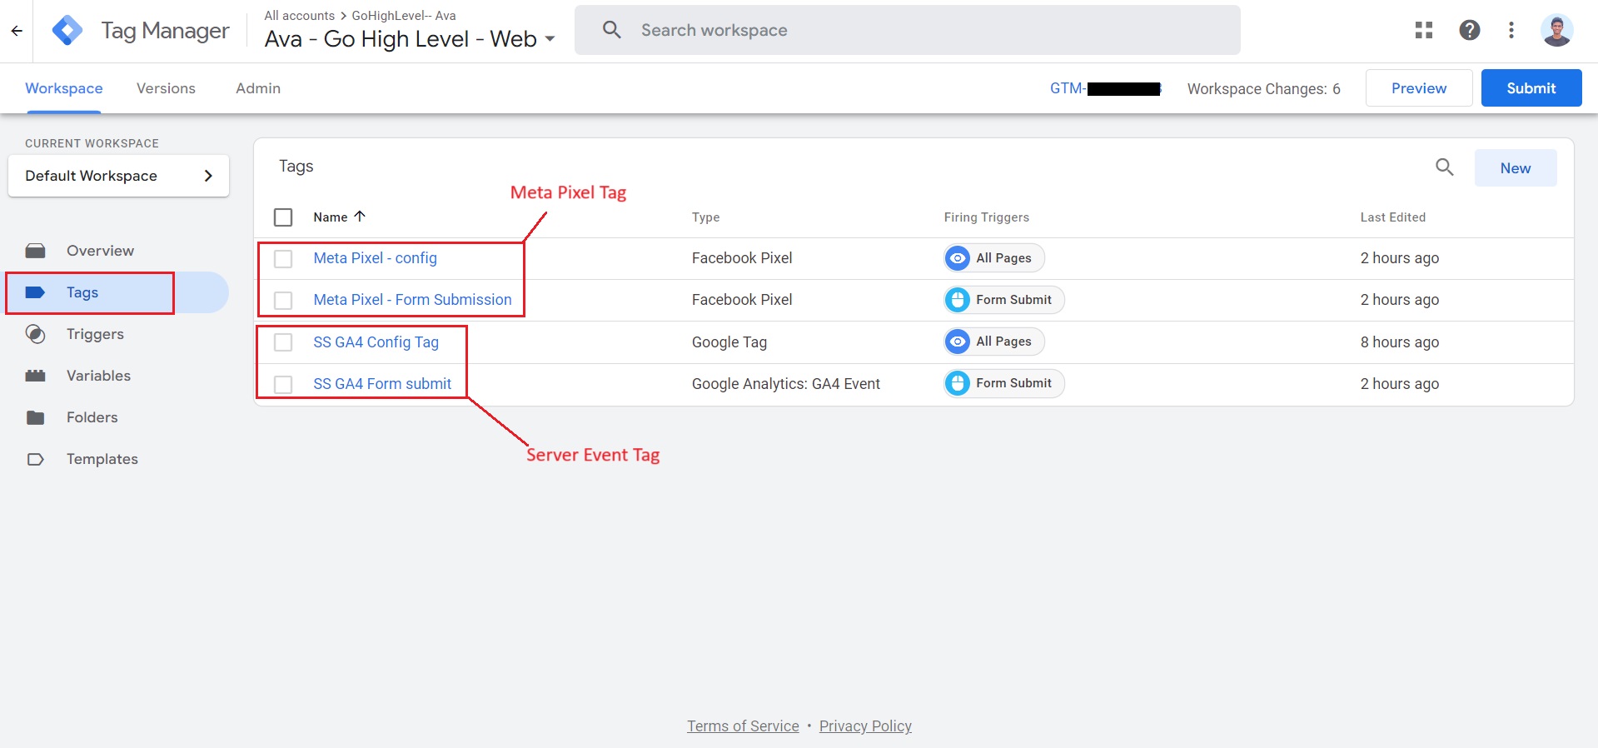
Task: Open the Meta Pixel - Form Submission tag
Action: 412,300
